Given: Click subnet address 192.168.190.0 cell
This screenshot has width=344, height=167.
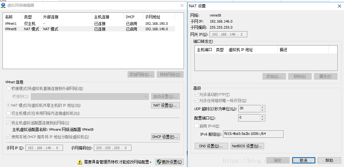Looking at the screenshot, I should [x=157, y=24].
